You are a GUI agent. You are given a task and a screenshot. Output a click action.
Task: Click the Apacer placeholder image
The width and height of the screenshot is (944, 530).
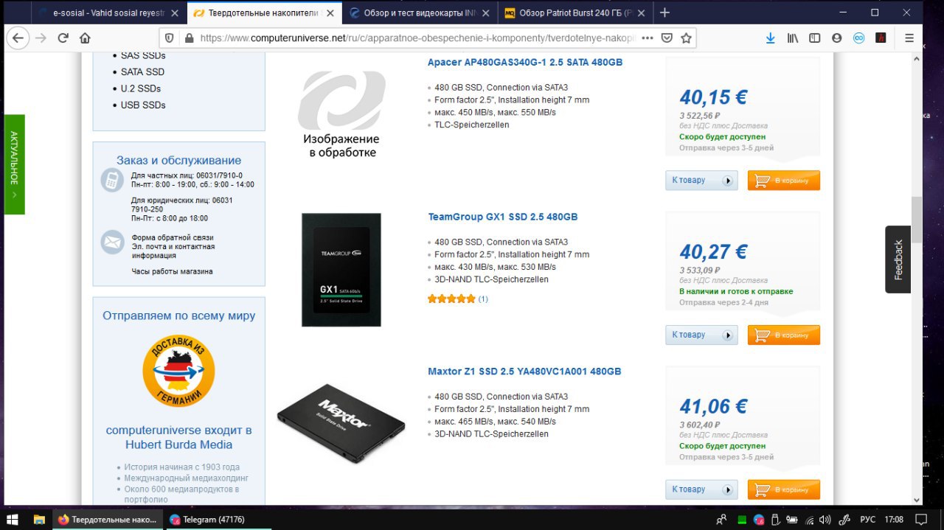[x=341, y=114]
